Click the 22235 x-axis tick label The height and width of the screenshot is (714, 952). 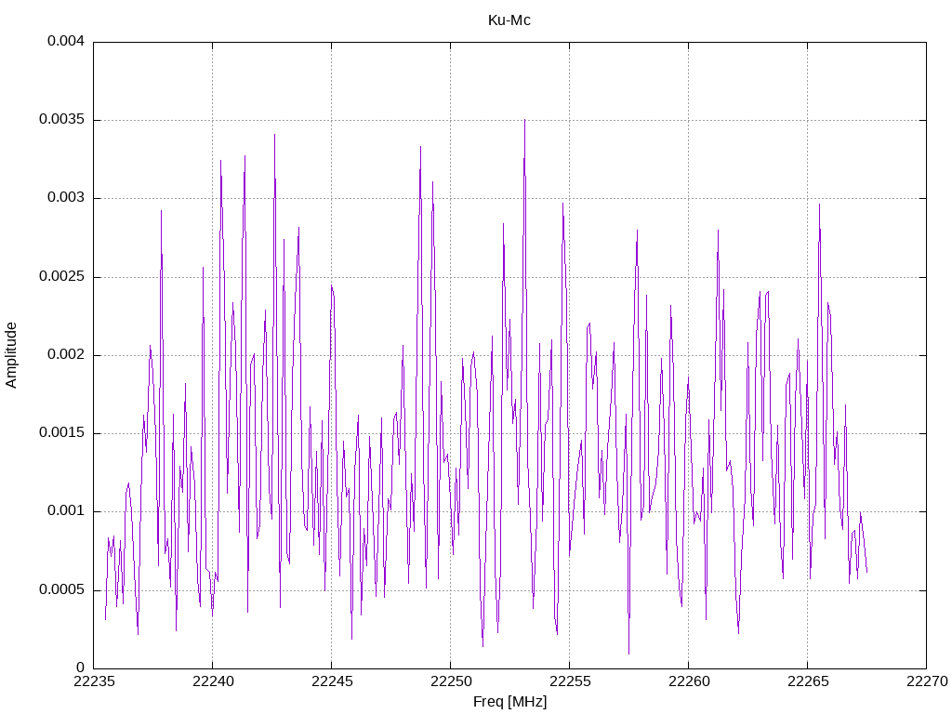point(94,681)
